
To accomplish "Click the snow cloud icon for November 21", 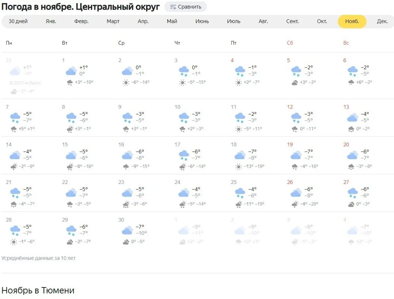I will [x=15, y=193].
